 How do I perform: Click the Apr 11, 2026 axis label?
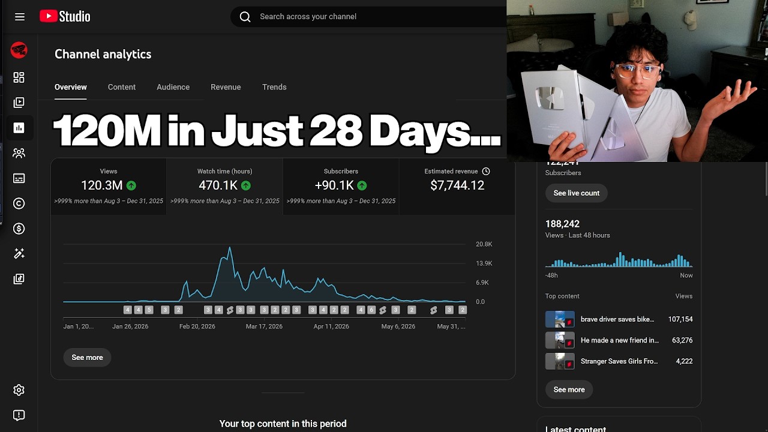[x=331, y=326]
